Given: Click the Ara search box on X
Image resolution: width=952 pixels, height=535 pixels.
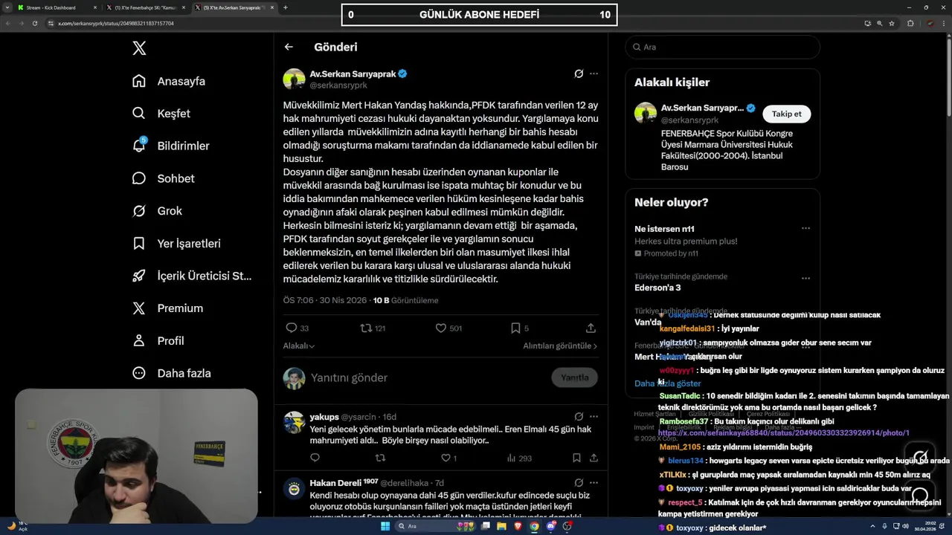Looking at the screenshot, I should coord(722,47).
